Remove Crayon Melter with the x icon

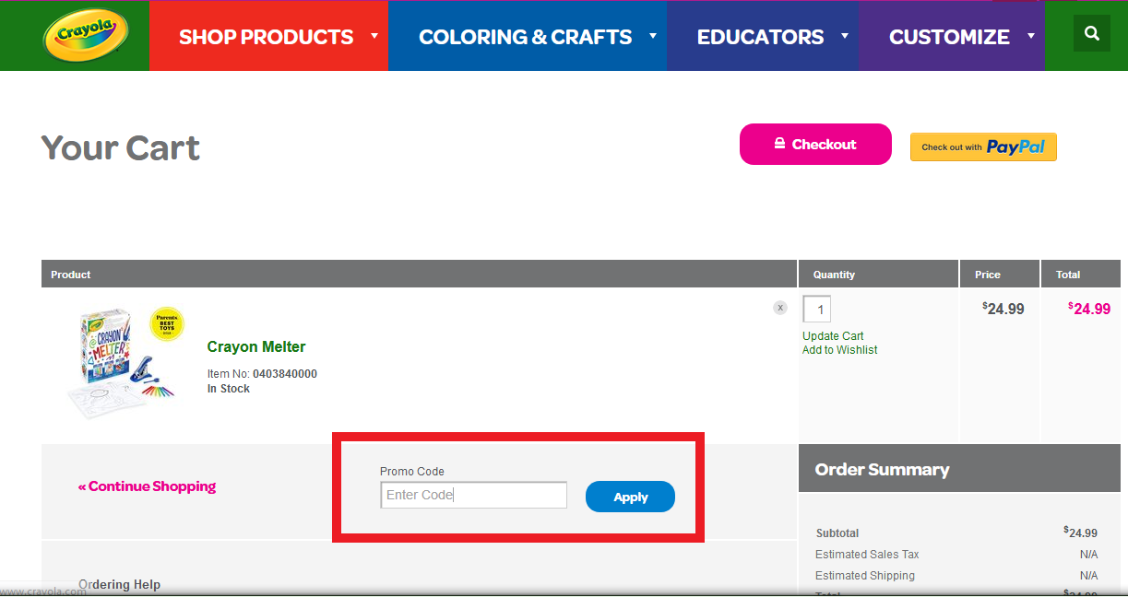(780, 308)
